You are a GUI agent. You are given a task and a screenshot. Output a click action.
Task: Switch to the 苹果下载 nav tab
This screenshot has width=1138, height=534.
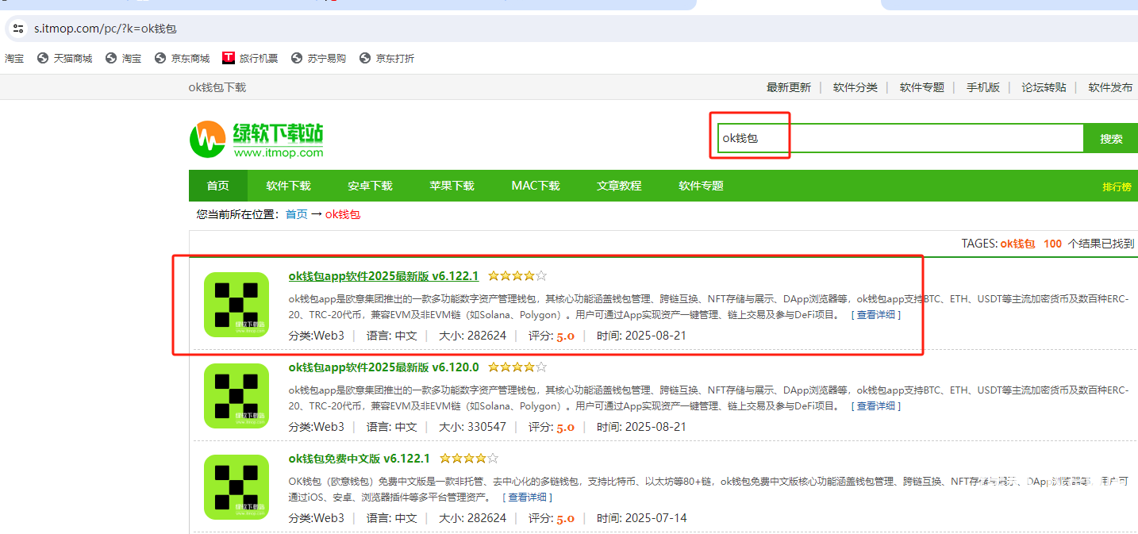[x=452, y=186]
